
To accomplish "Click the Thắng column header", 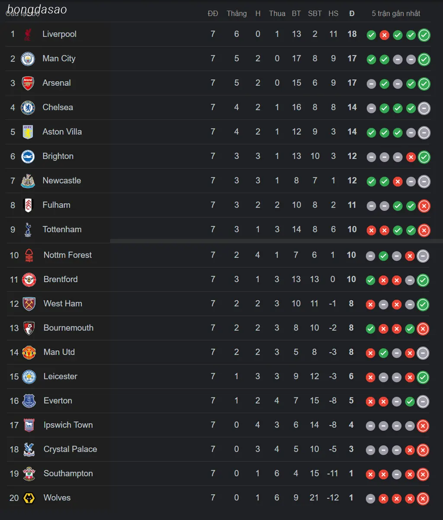I will [237, 13].
